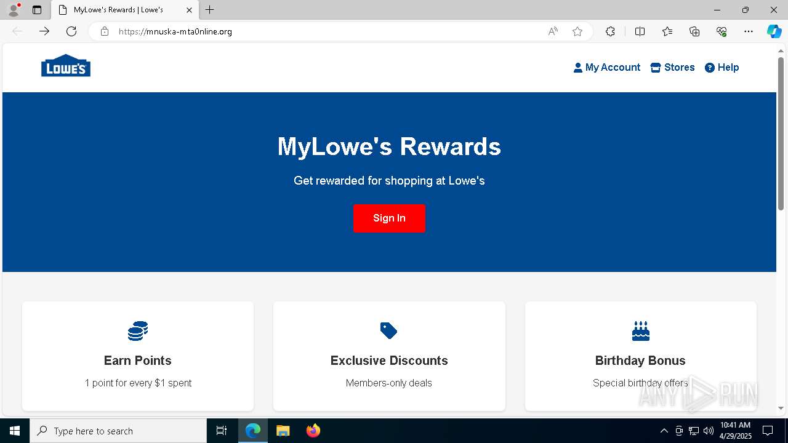Screen dimensions: 788x443
Task: Click the Exclusive Discounts tag icon
Action: (389, 331)
